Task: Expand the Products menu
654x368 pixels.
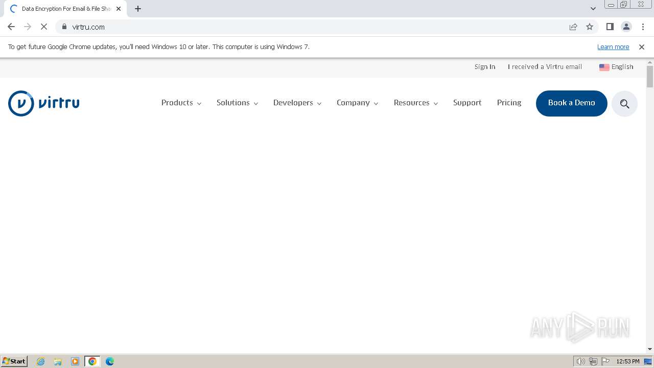Action: (181, 103)
